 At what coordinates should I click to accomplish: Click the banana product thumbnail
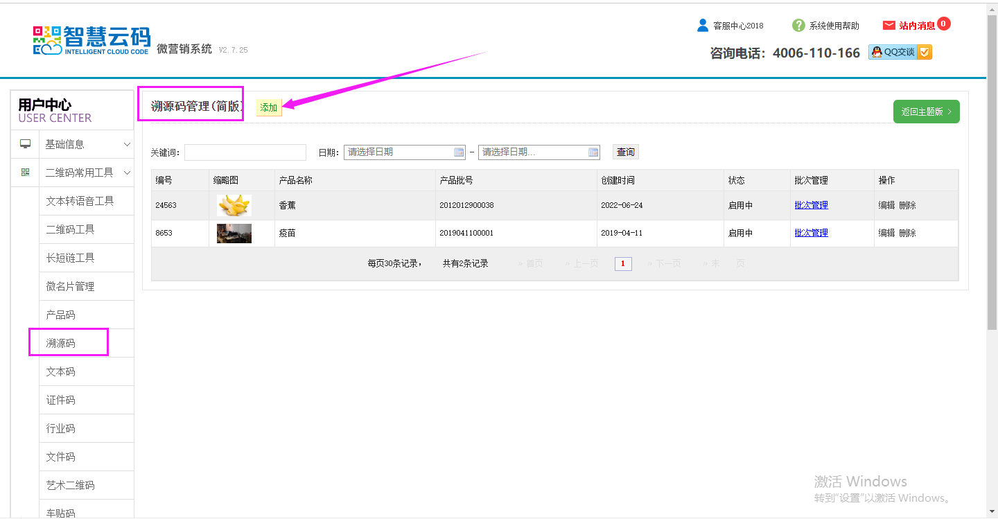[234, 205]
